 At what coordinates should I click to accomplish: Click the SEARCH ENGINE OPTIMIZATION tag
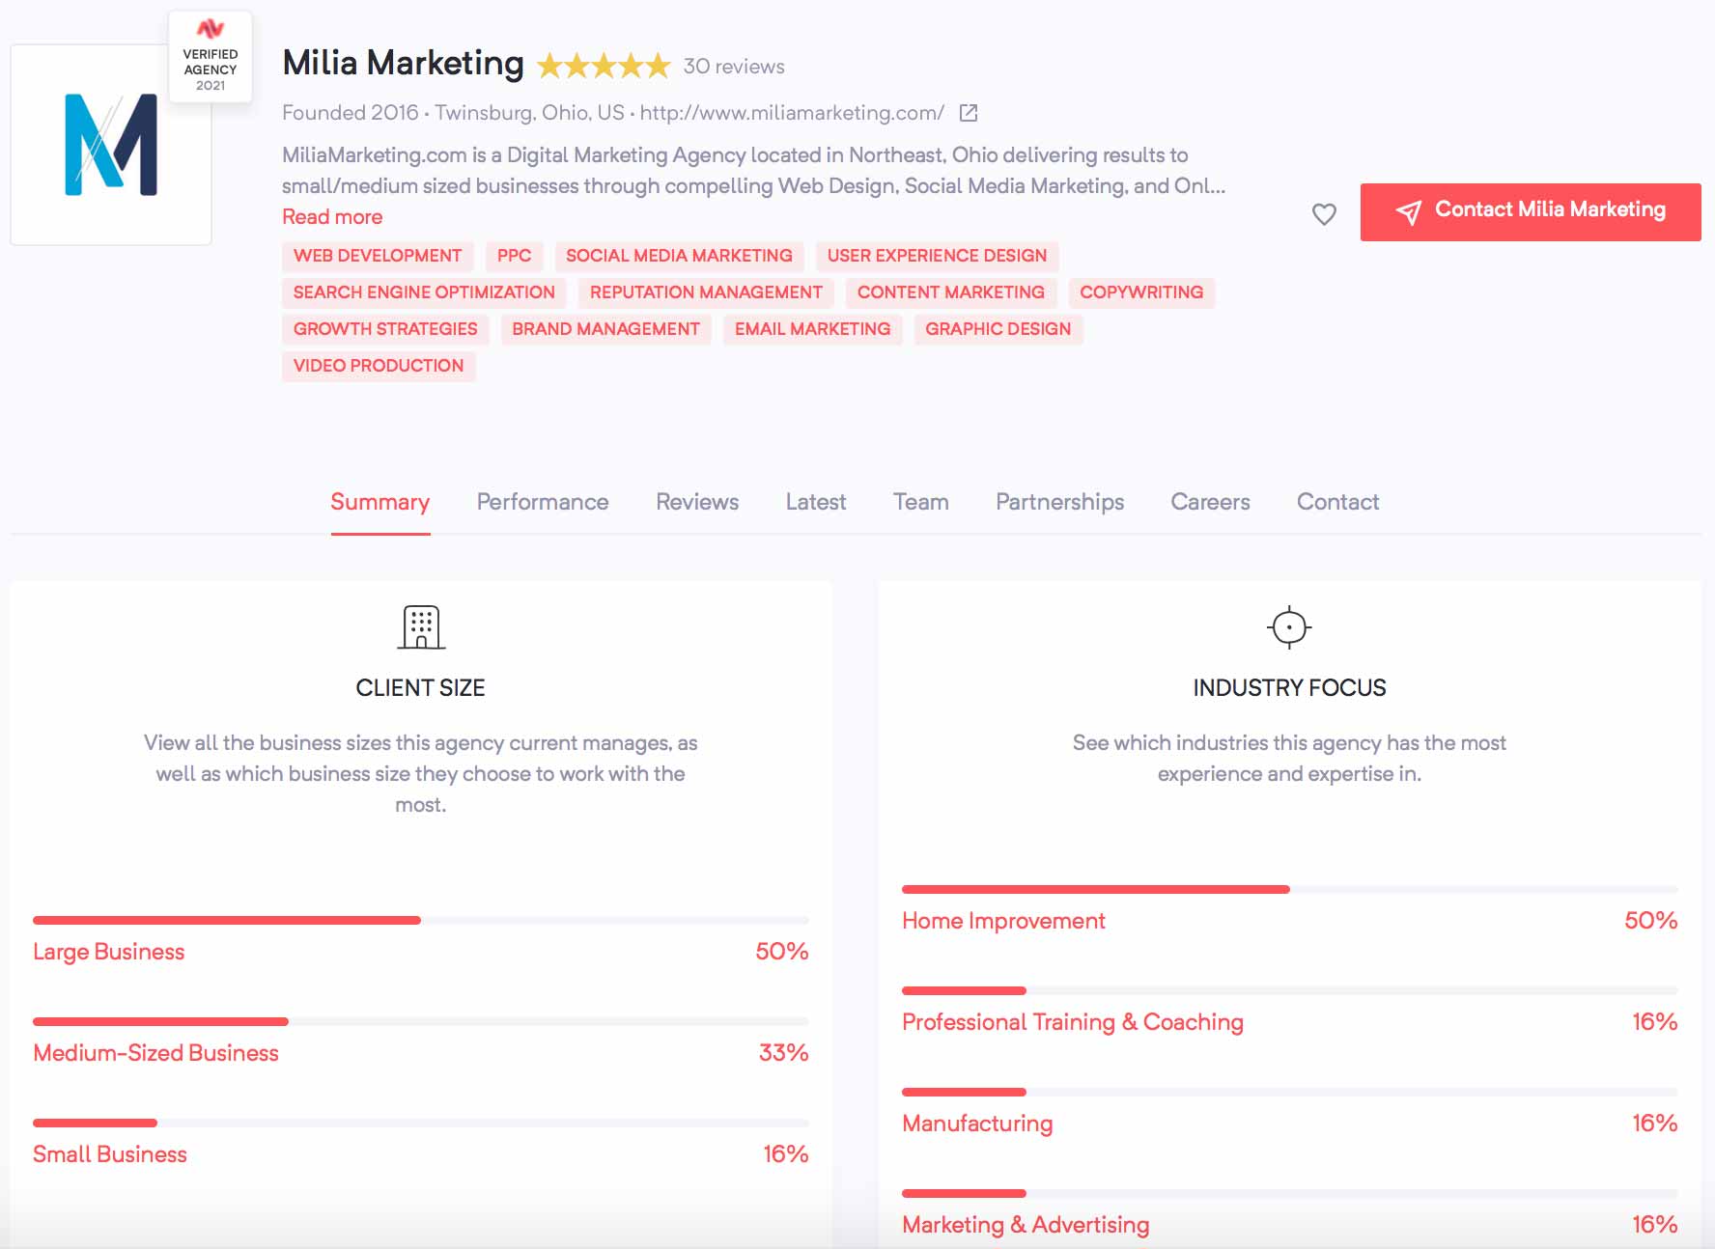424,292
